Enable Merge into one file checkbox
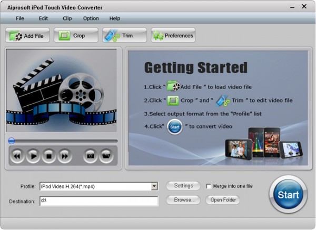The height and width of the screenshot is (230, 316). (x=209, y=186)
